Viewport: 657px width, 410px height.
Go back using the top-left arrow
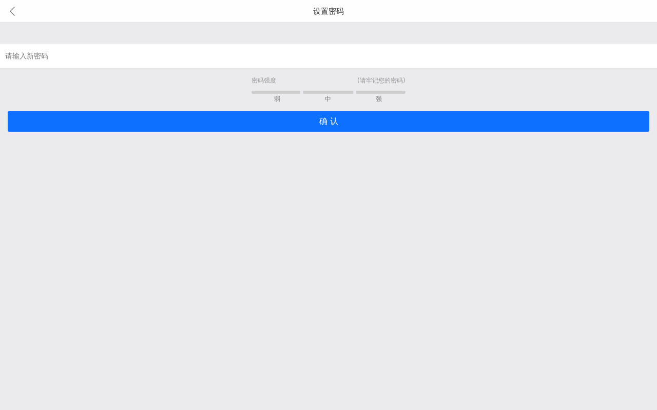12,11
